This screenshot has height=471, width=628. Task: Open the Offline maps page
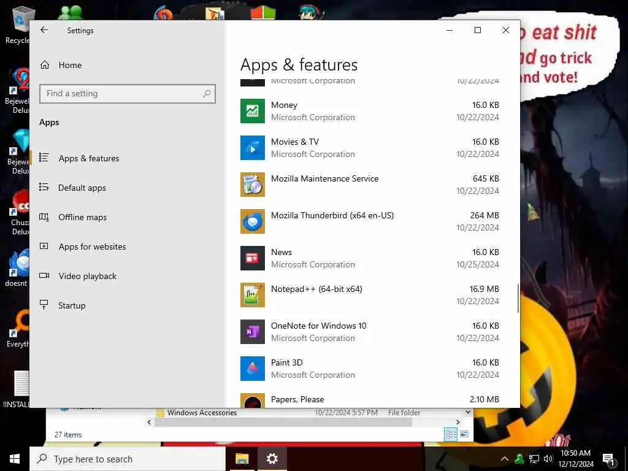(83, 217)
